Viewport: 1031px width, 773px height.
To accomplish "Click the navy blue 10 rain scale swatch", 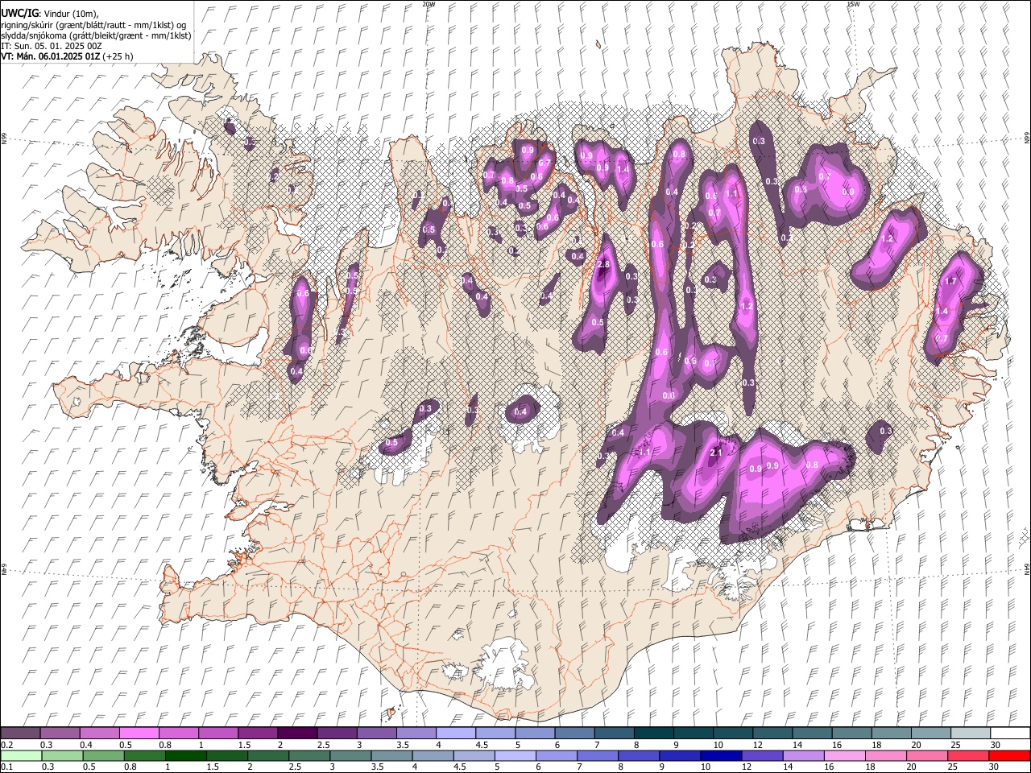I will click(721, 756).
